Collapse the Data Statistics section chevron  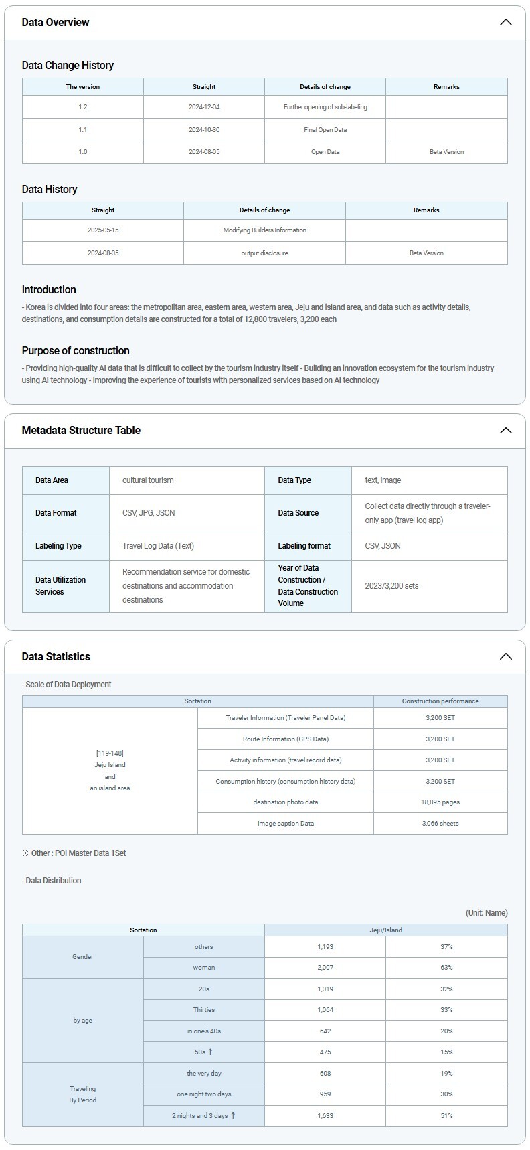(505, 656)
